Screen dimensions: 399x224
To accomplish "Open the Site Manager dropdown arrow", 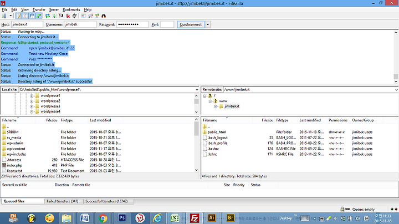I will [x=11, y=16].
